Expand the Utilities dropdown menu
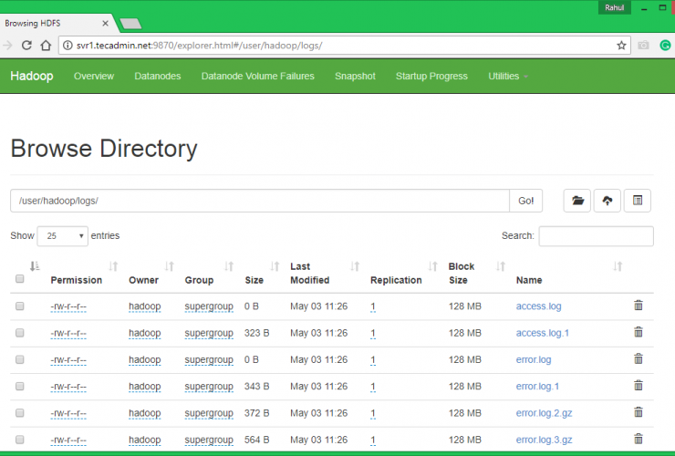This screenshot has width=675, height=456. pyautogui.click(x=508, y=77)
